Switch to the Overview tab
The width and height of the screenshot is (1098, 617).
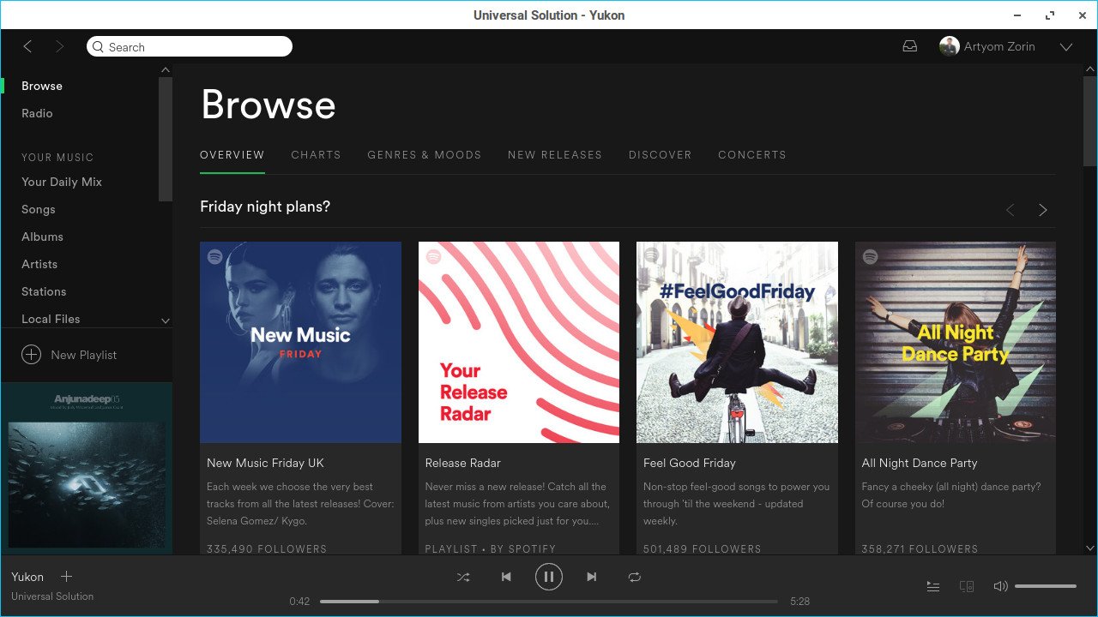(232, 155)
